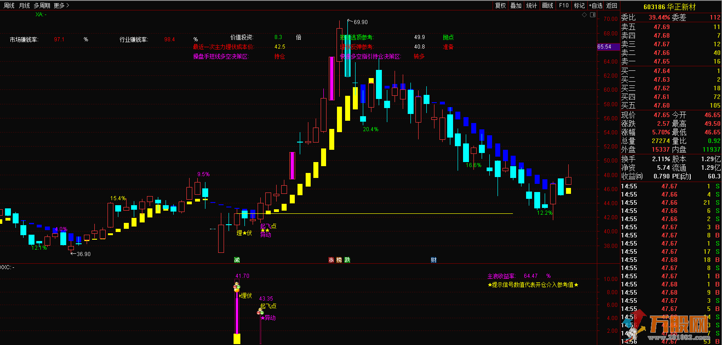Open the 统计 statistics menu

coord(532,5)
